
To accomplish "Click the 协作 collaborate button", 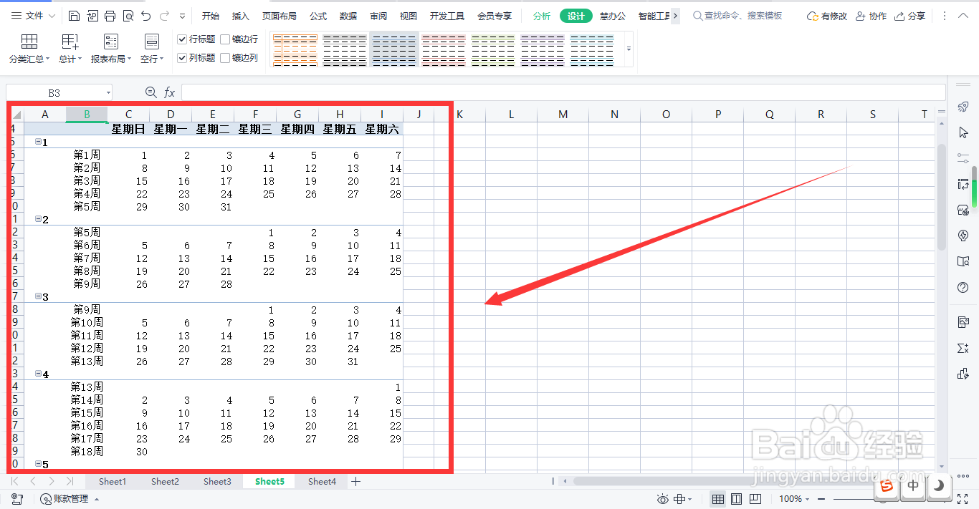I will click(x=871, y=16).
